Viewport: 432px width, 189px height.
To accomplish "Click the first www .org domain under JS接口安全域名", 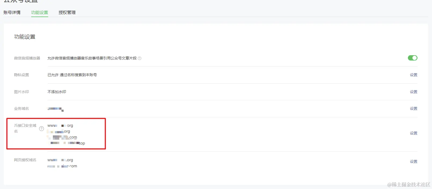I will coord(60,125).
